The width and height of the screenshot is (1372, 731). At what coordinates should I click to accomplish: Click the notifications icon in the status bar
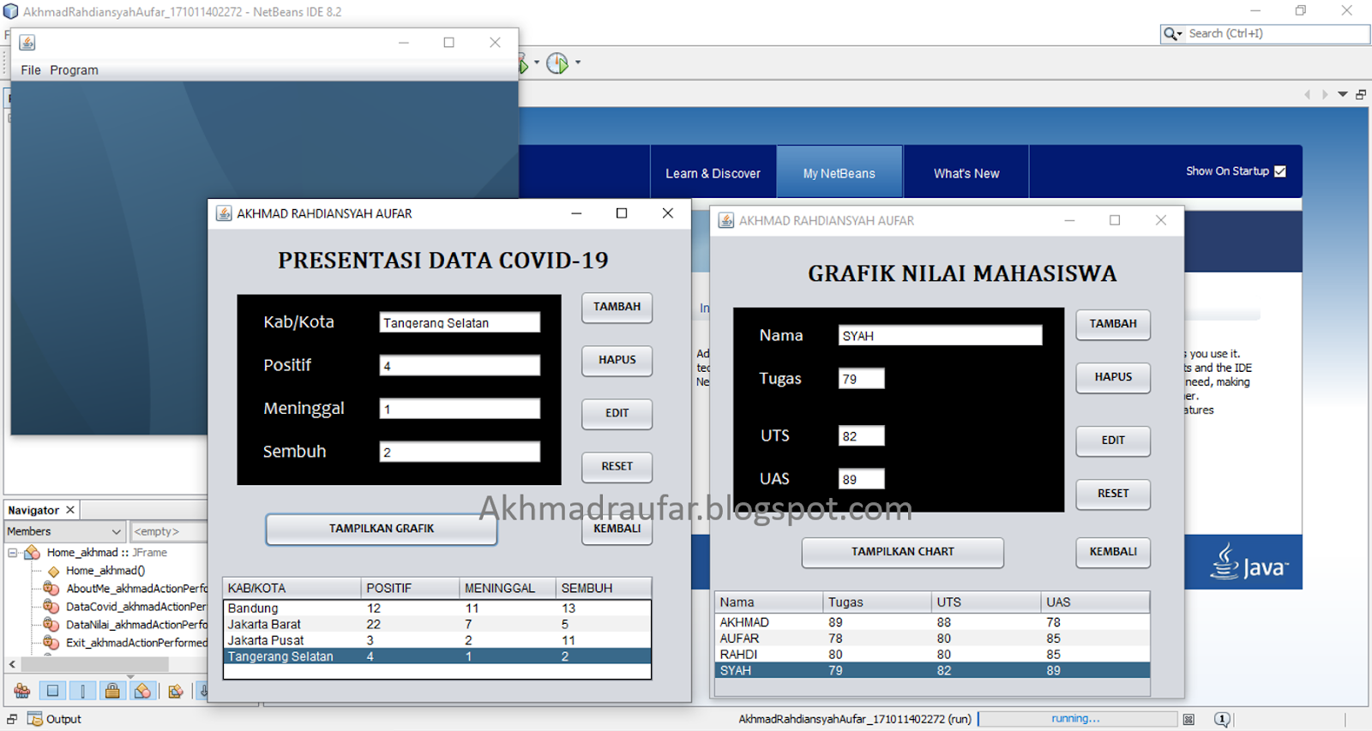(x=1223, y=719)
